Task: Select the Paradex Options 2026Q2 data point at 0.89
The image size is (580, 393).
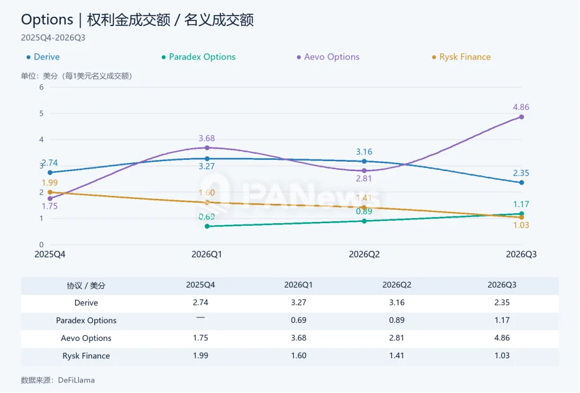Action: 364,221
